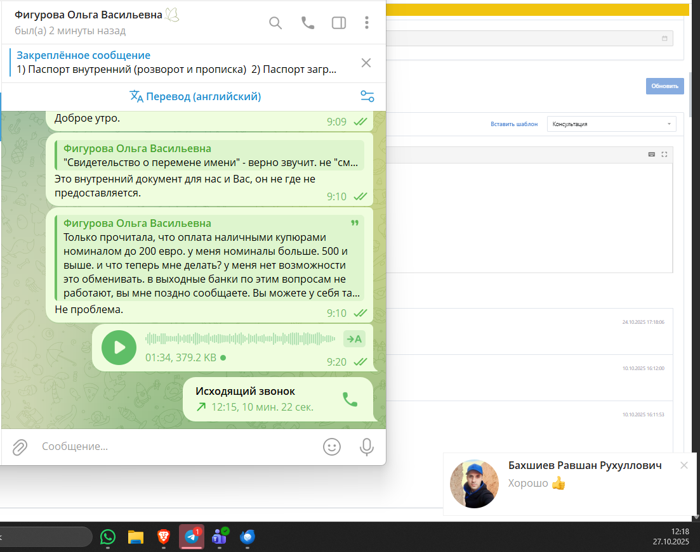This screenshot has height=552, width=700.
Task: Open Microsoft Teams from the taskbar
Action: (220, 537)
